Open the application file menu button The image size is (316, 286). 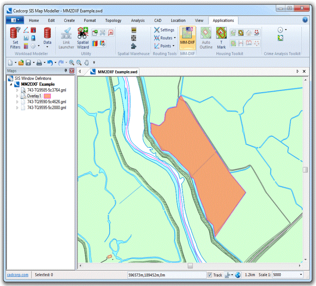15,20
